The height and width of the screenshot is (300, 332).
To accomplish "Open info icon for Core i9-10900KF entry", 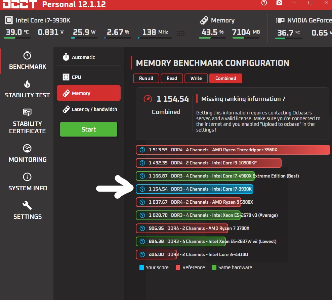I will (142, 163).
